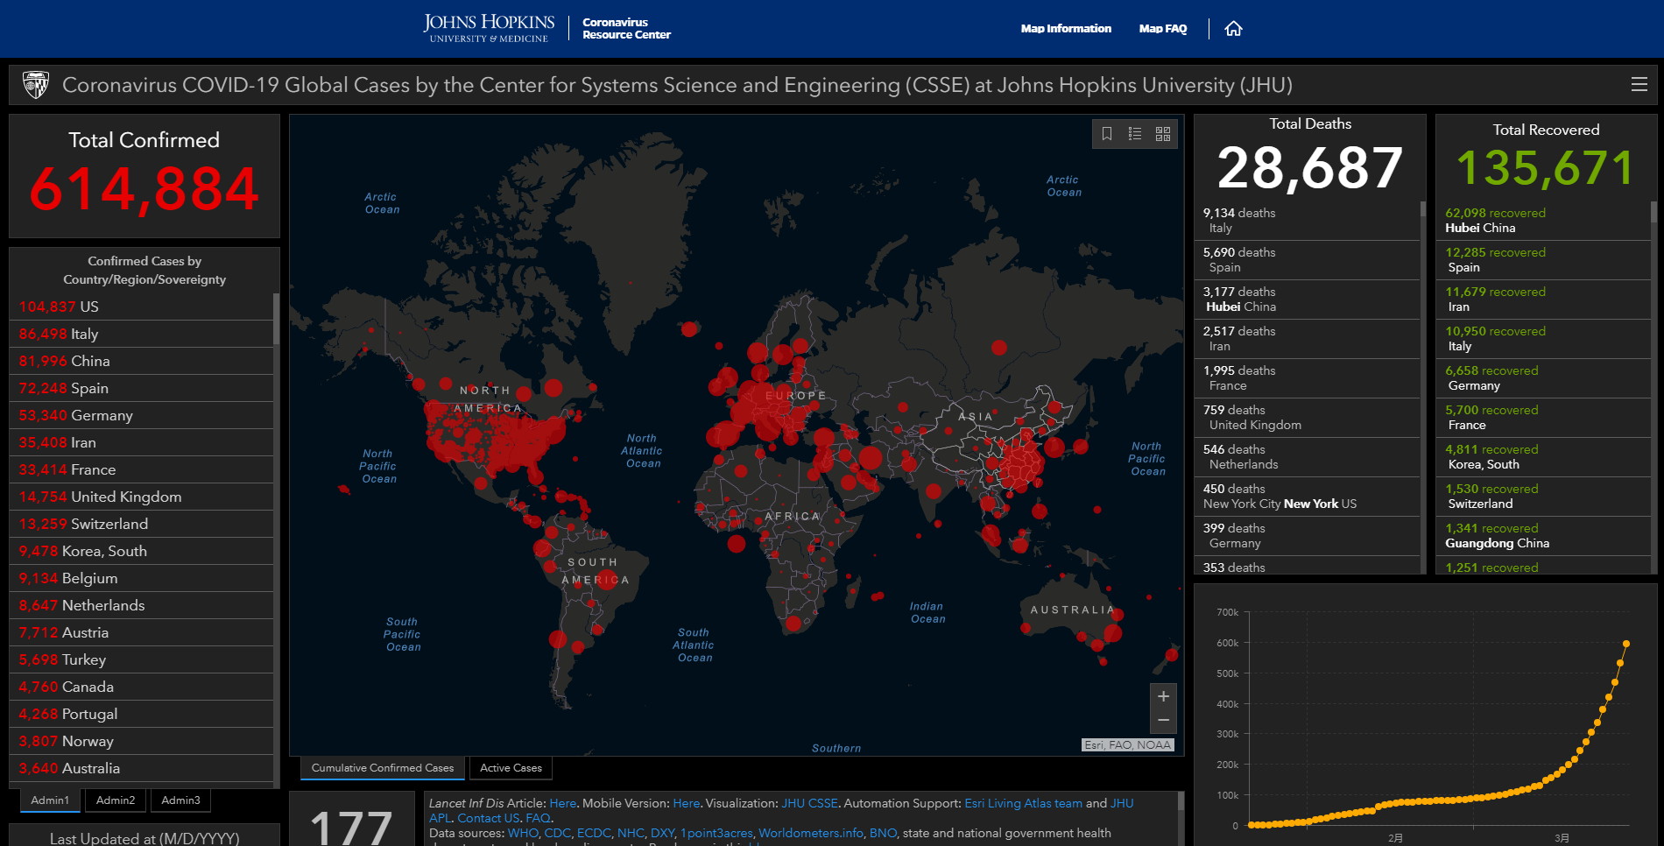Image resolution: width=1664 pixels, height=846 pixels.
Task: Select the Spain row with 72,248 cases
Action: (141, 388)
